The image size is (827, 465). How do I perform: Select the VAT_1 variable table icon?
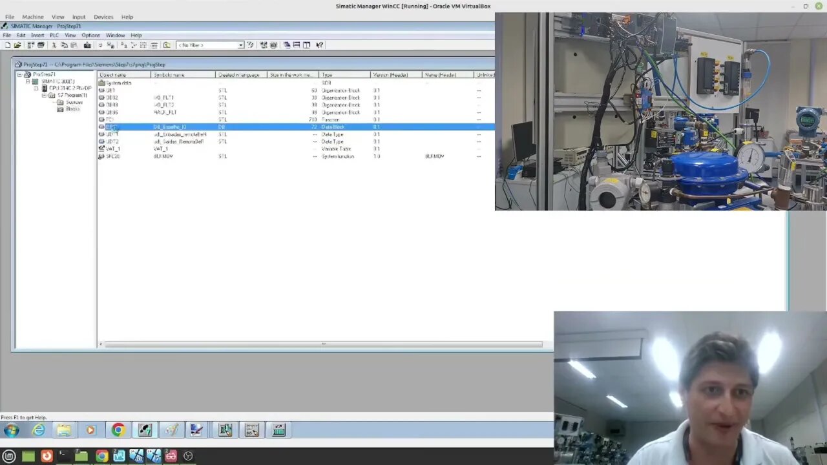101,149
